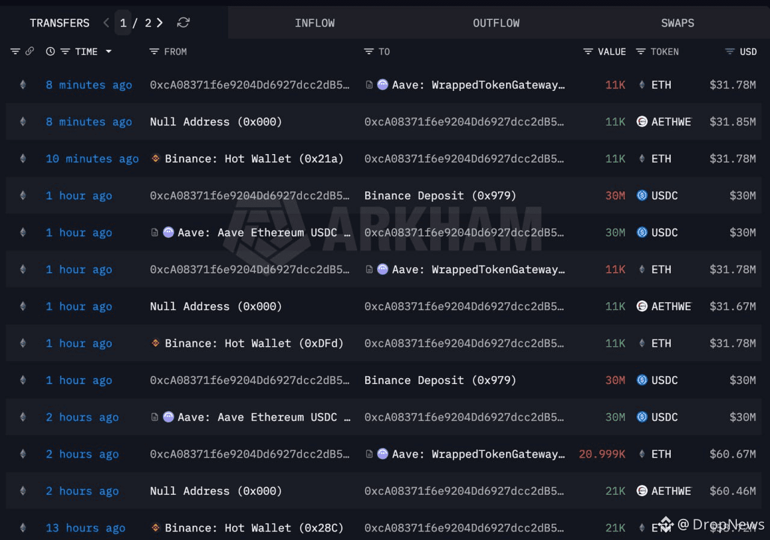Viewport: 770px width, 540px height.
Task: Open the 13 hours ago transaction timestamp
Action: pos(85,528)
